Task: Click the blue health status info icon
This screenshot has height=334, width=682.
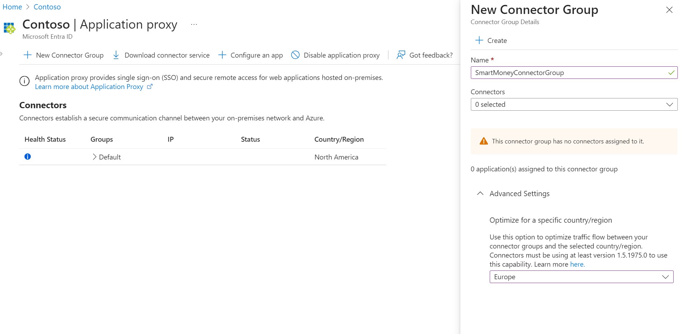Action: [28, 156]
